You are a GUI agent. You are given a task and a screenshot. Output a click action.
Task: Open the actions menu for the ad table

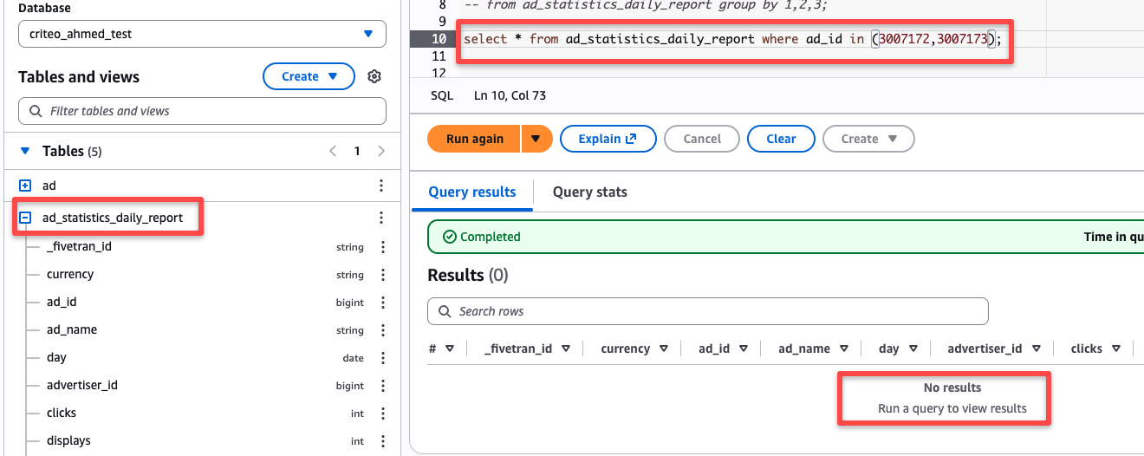(x=381, y=186)
